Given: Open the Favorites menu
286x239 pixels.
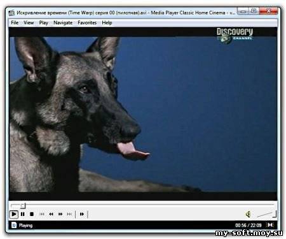Looking at the screenshot, I should 87,23.
